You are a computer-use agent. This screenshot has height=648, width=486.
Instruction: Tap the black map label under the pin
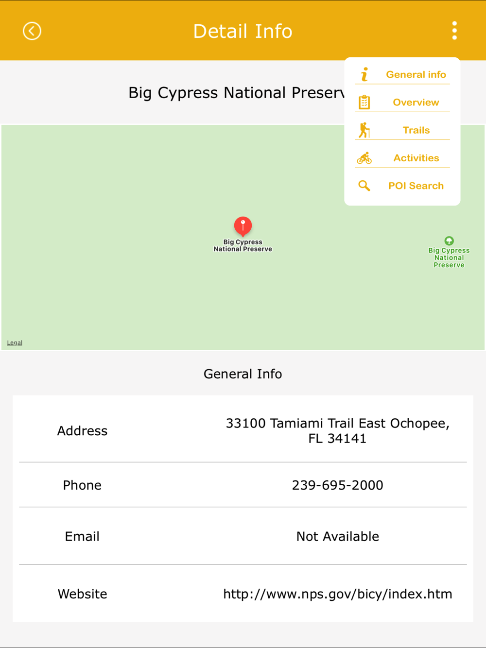coord(243,245)
